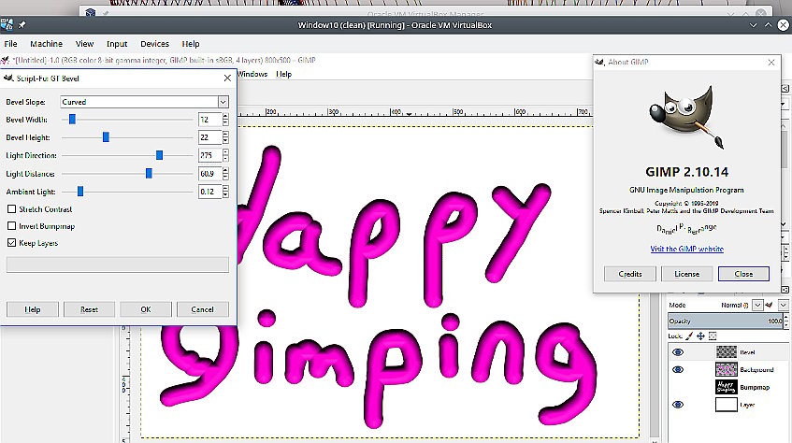Click the lock position move icon
792x443 pixels.
[700, 336]
